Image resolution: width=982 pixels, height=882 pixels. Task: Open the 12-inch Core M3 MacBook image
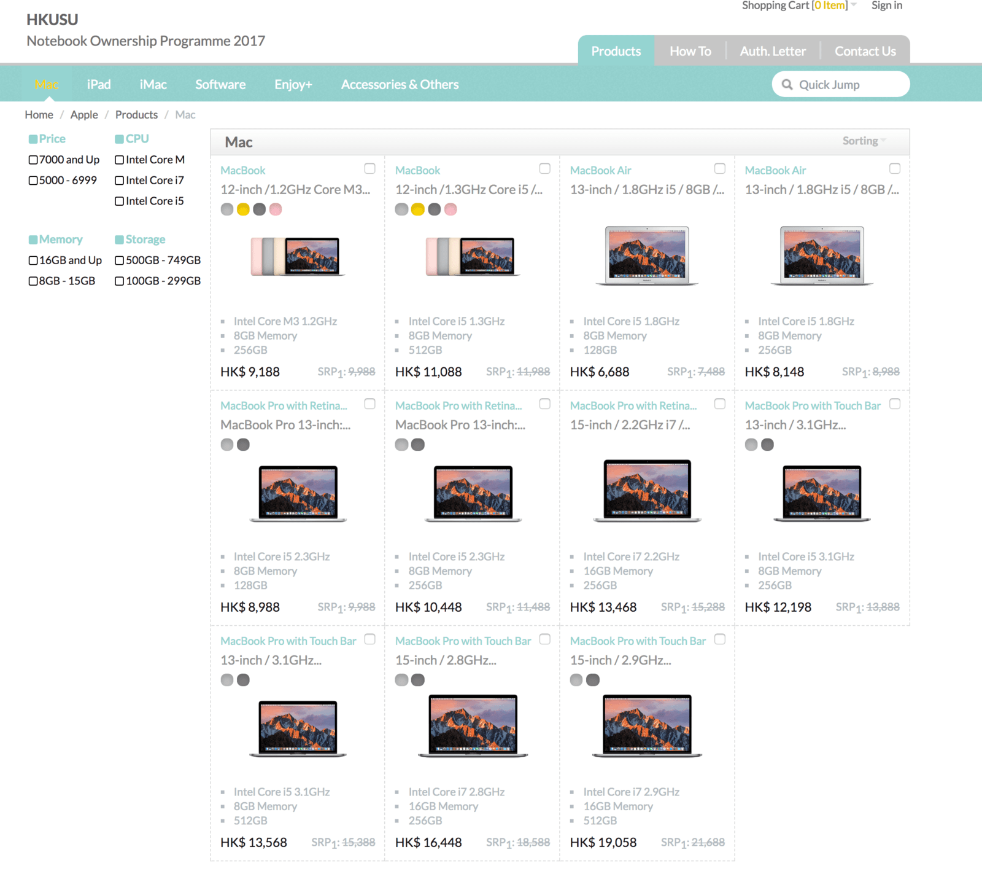298,256
